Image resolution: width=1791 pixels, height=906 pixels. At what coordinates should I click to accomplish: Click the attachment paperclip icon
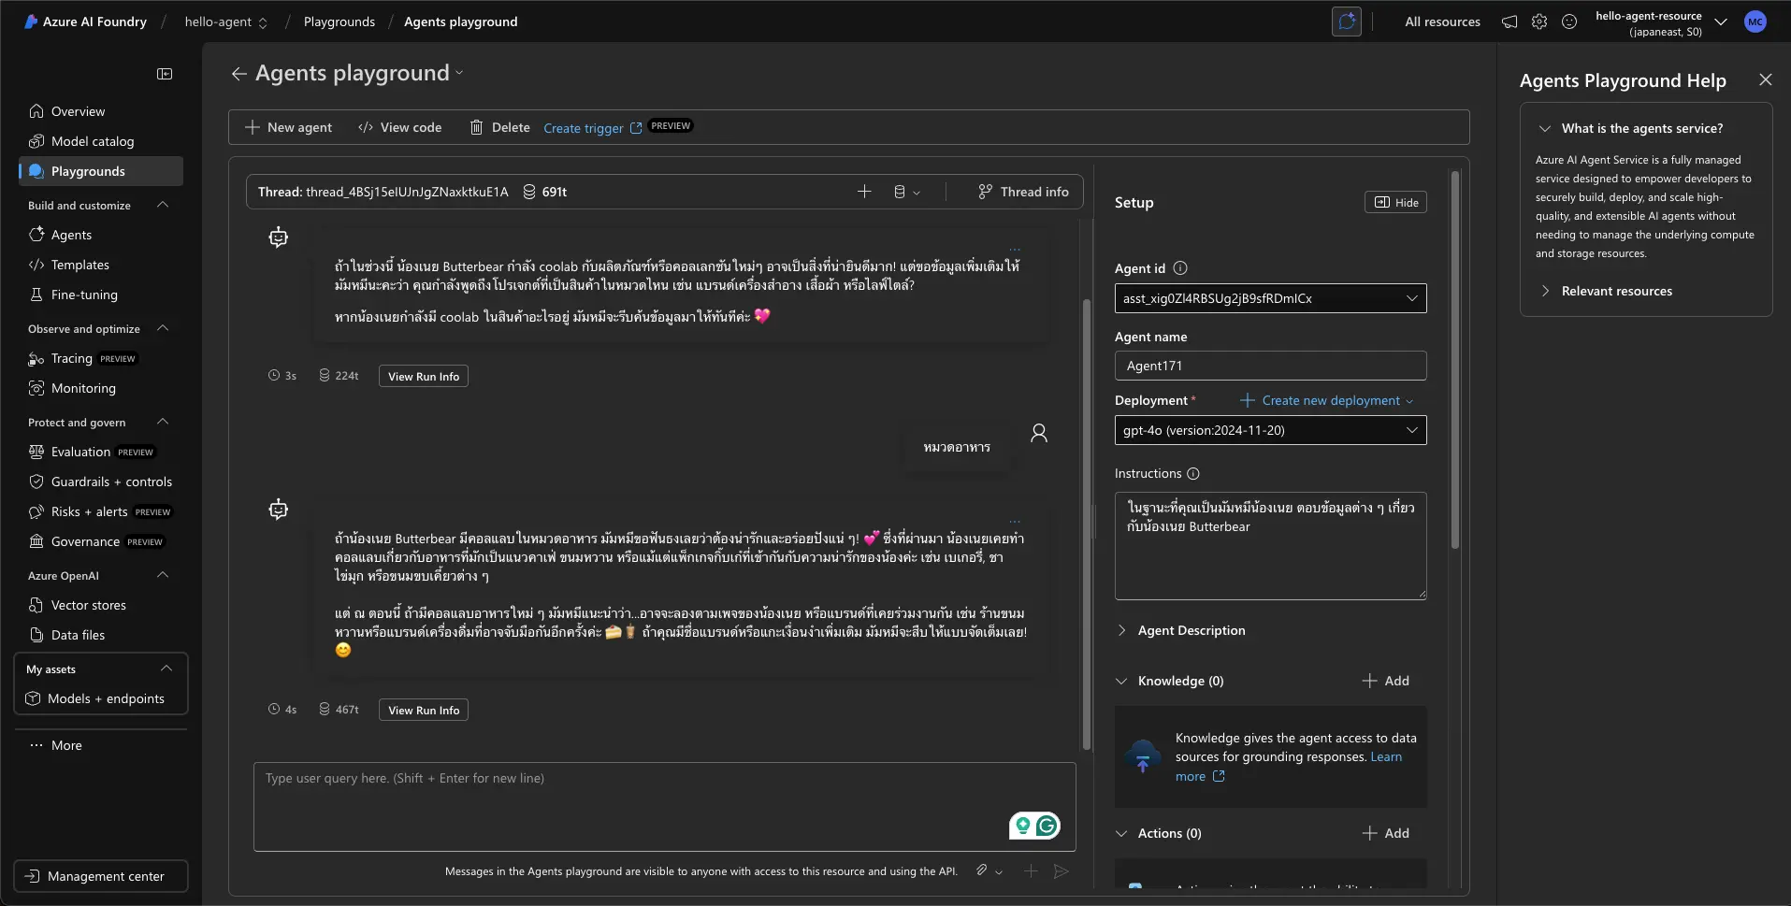pos(981,870)
